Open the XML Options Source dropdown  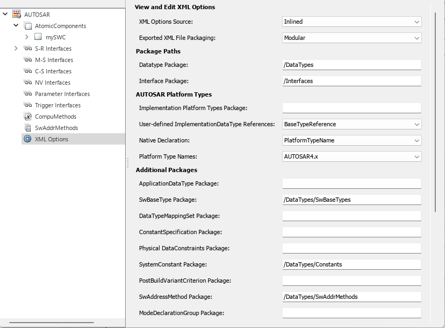[x=352, y=22]
